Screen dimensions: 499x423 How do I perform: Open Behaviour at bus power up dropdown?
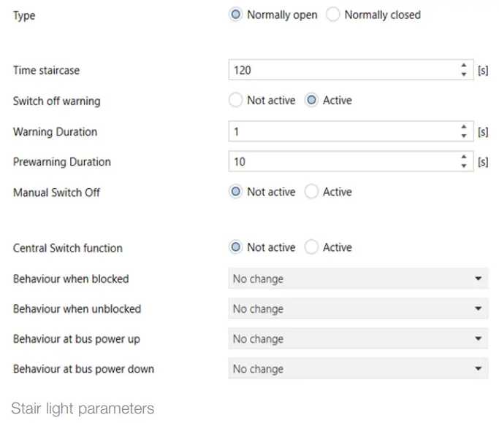point(358,339)
